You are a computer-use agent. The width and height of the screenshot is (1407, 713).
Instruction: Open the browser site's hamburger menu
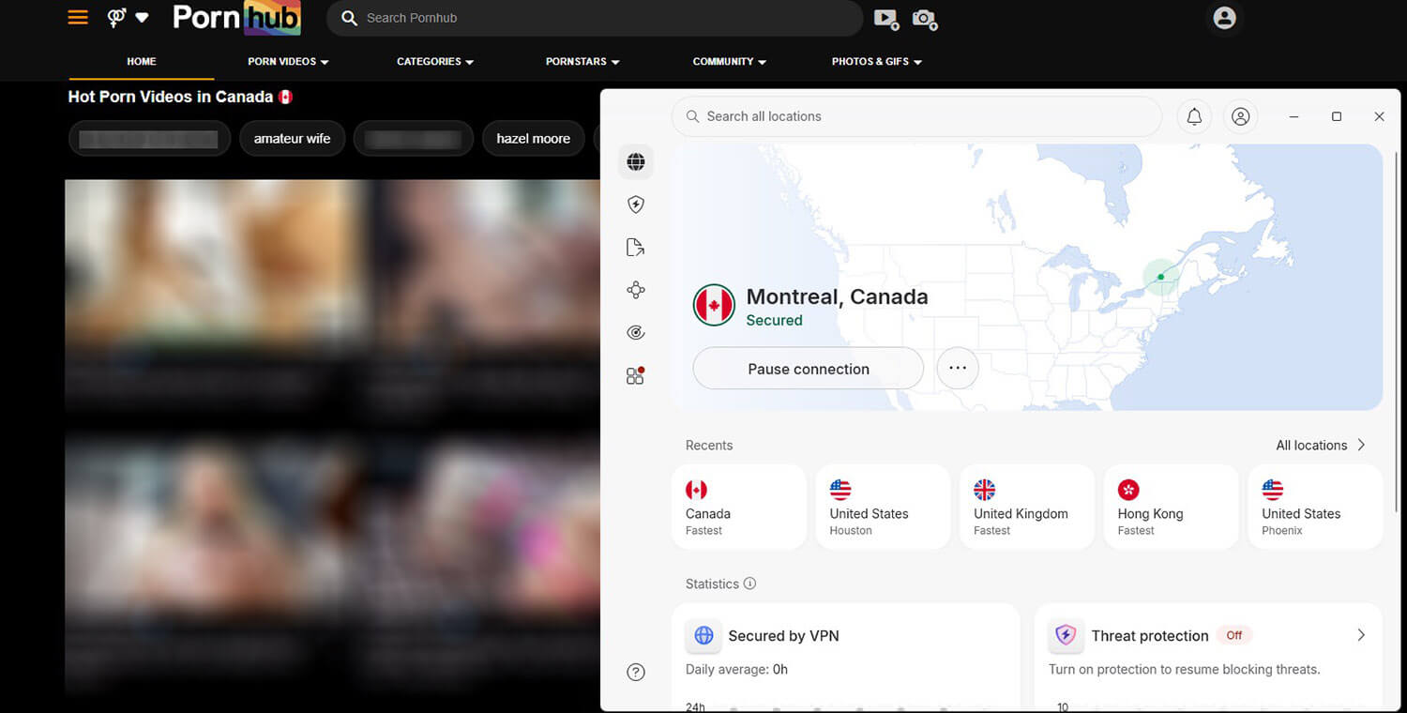click(78, 17)
